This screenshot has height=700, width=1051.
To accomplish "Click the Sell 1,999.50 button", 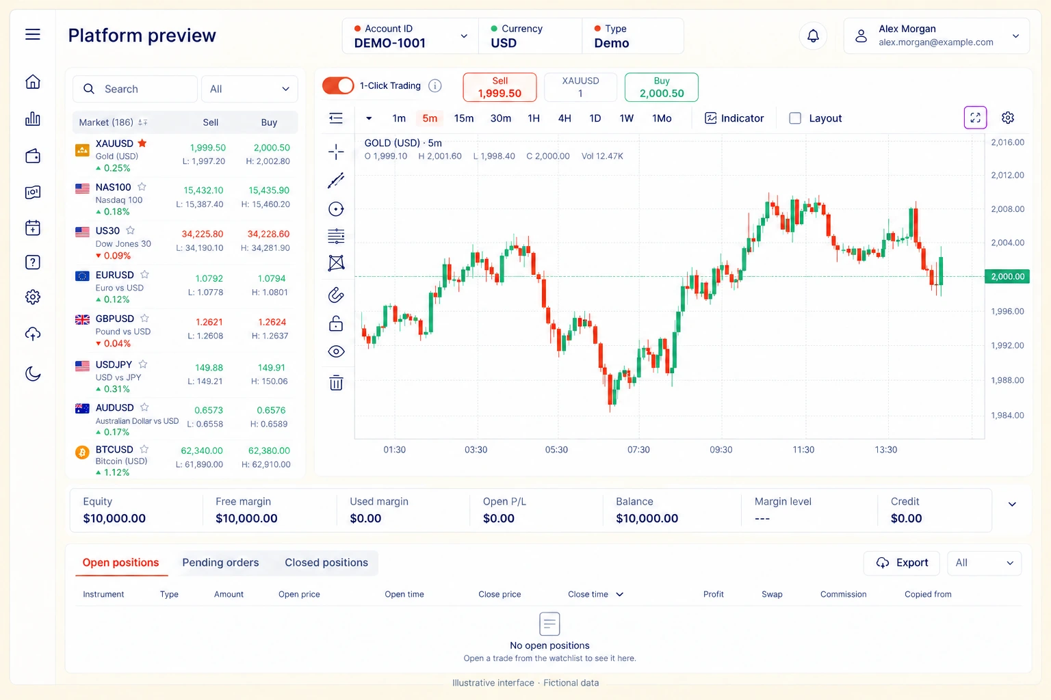I will (500, 87).
